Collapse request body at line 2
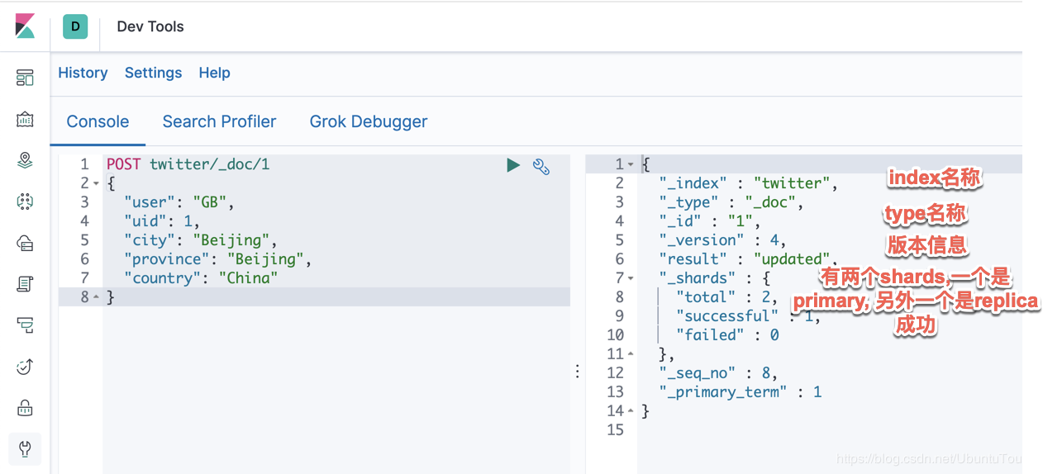 pyautogui.click(x=96, y=183)
